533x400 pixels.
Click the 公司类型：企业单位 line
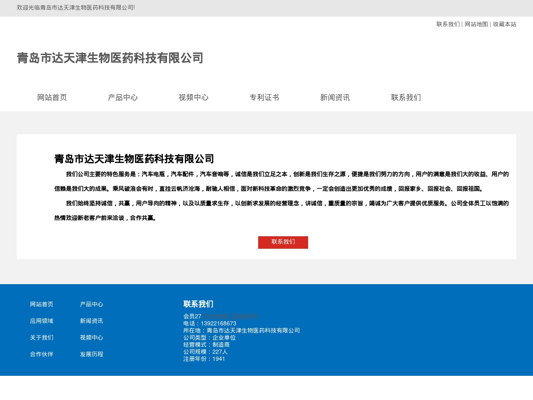[209, 337]
